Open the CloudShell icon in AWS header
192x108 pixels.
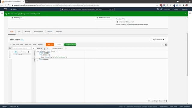pos(157,9)
